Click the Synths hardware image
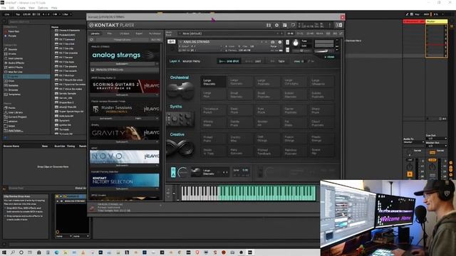Screen dimensions: 456x256 (180, 119)
